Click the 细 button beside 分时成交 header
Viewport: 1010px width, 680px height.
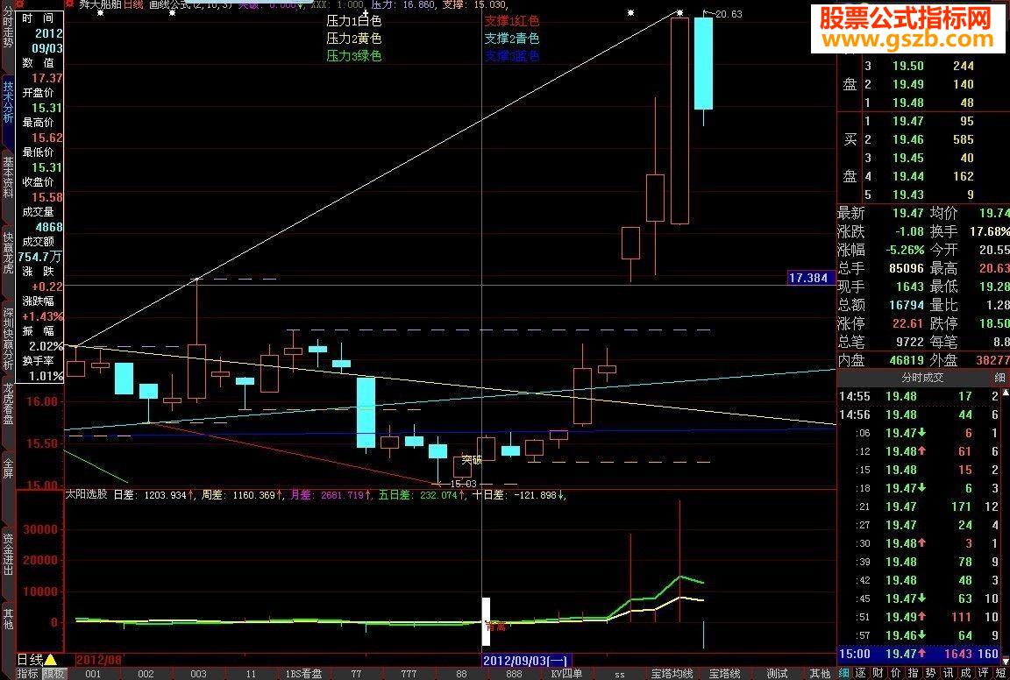999,378
